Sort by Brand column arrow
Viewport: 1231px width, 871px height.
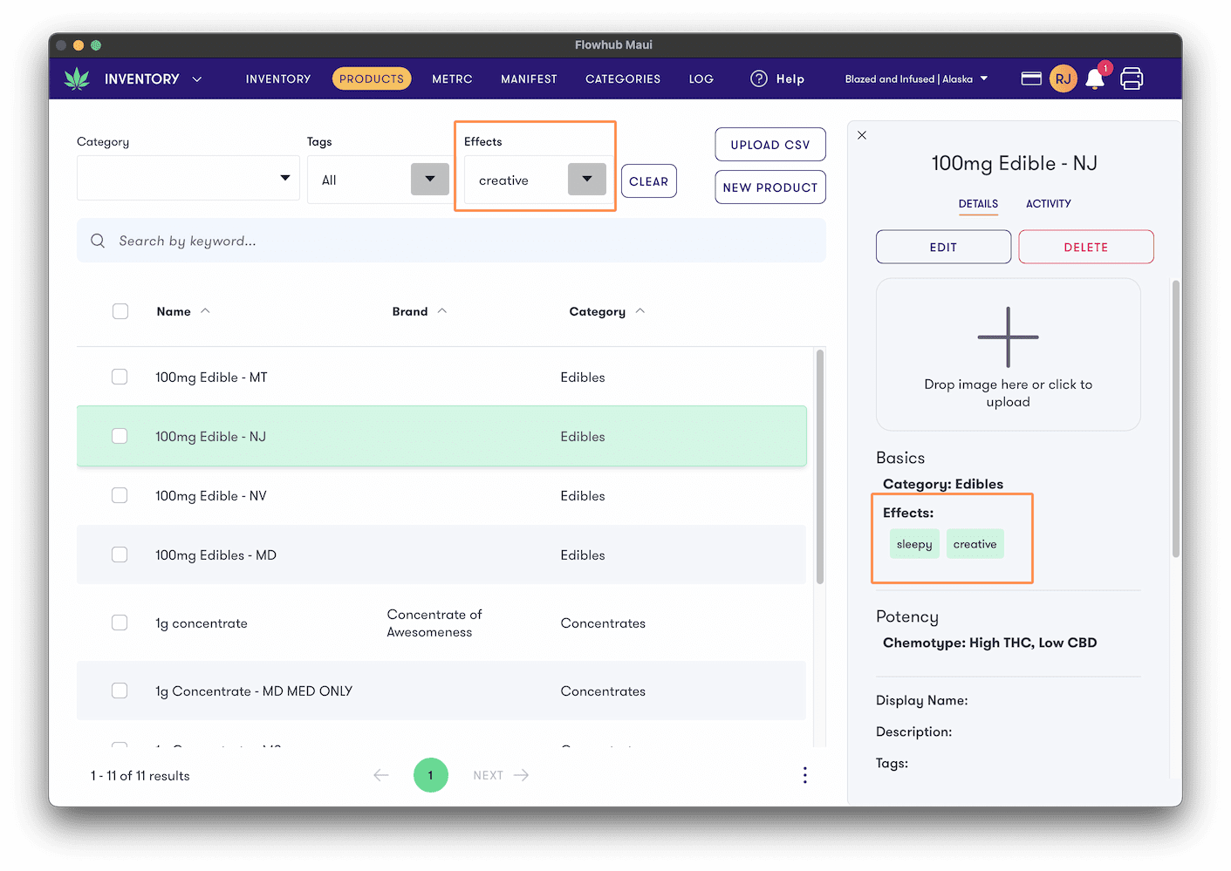tap(442, 311)
